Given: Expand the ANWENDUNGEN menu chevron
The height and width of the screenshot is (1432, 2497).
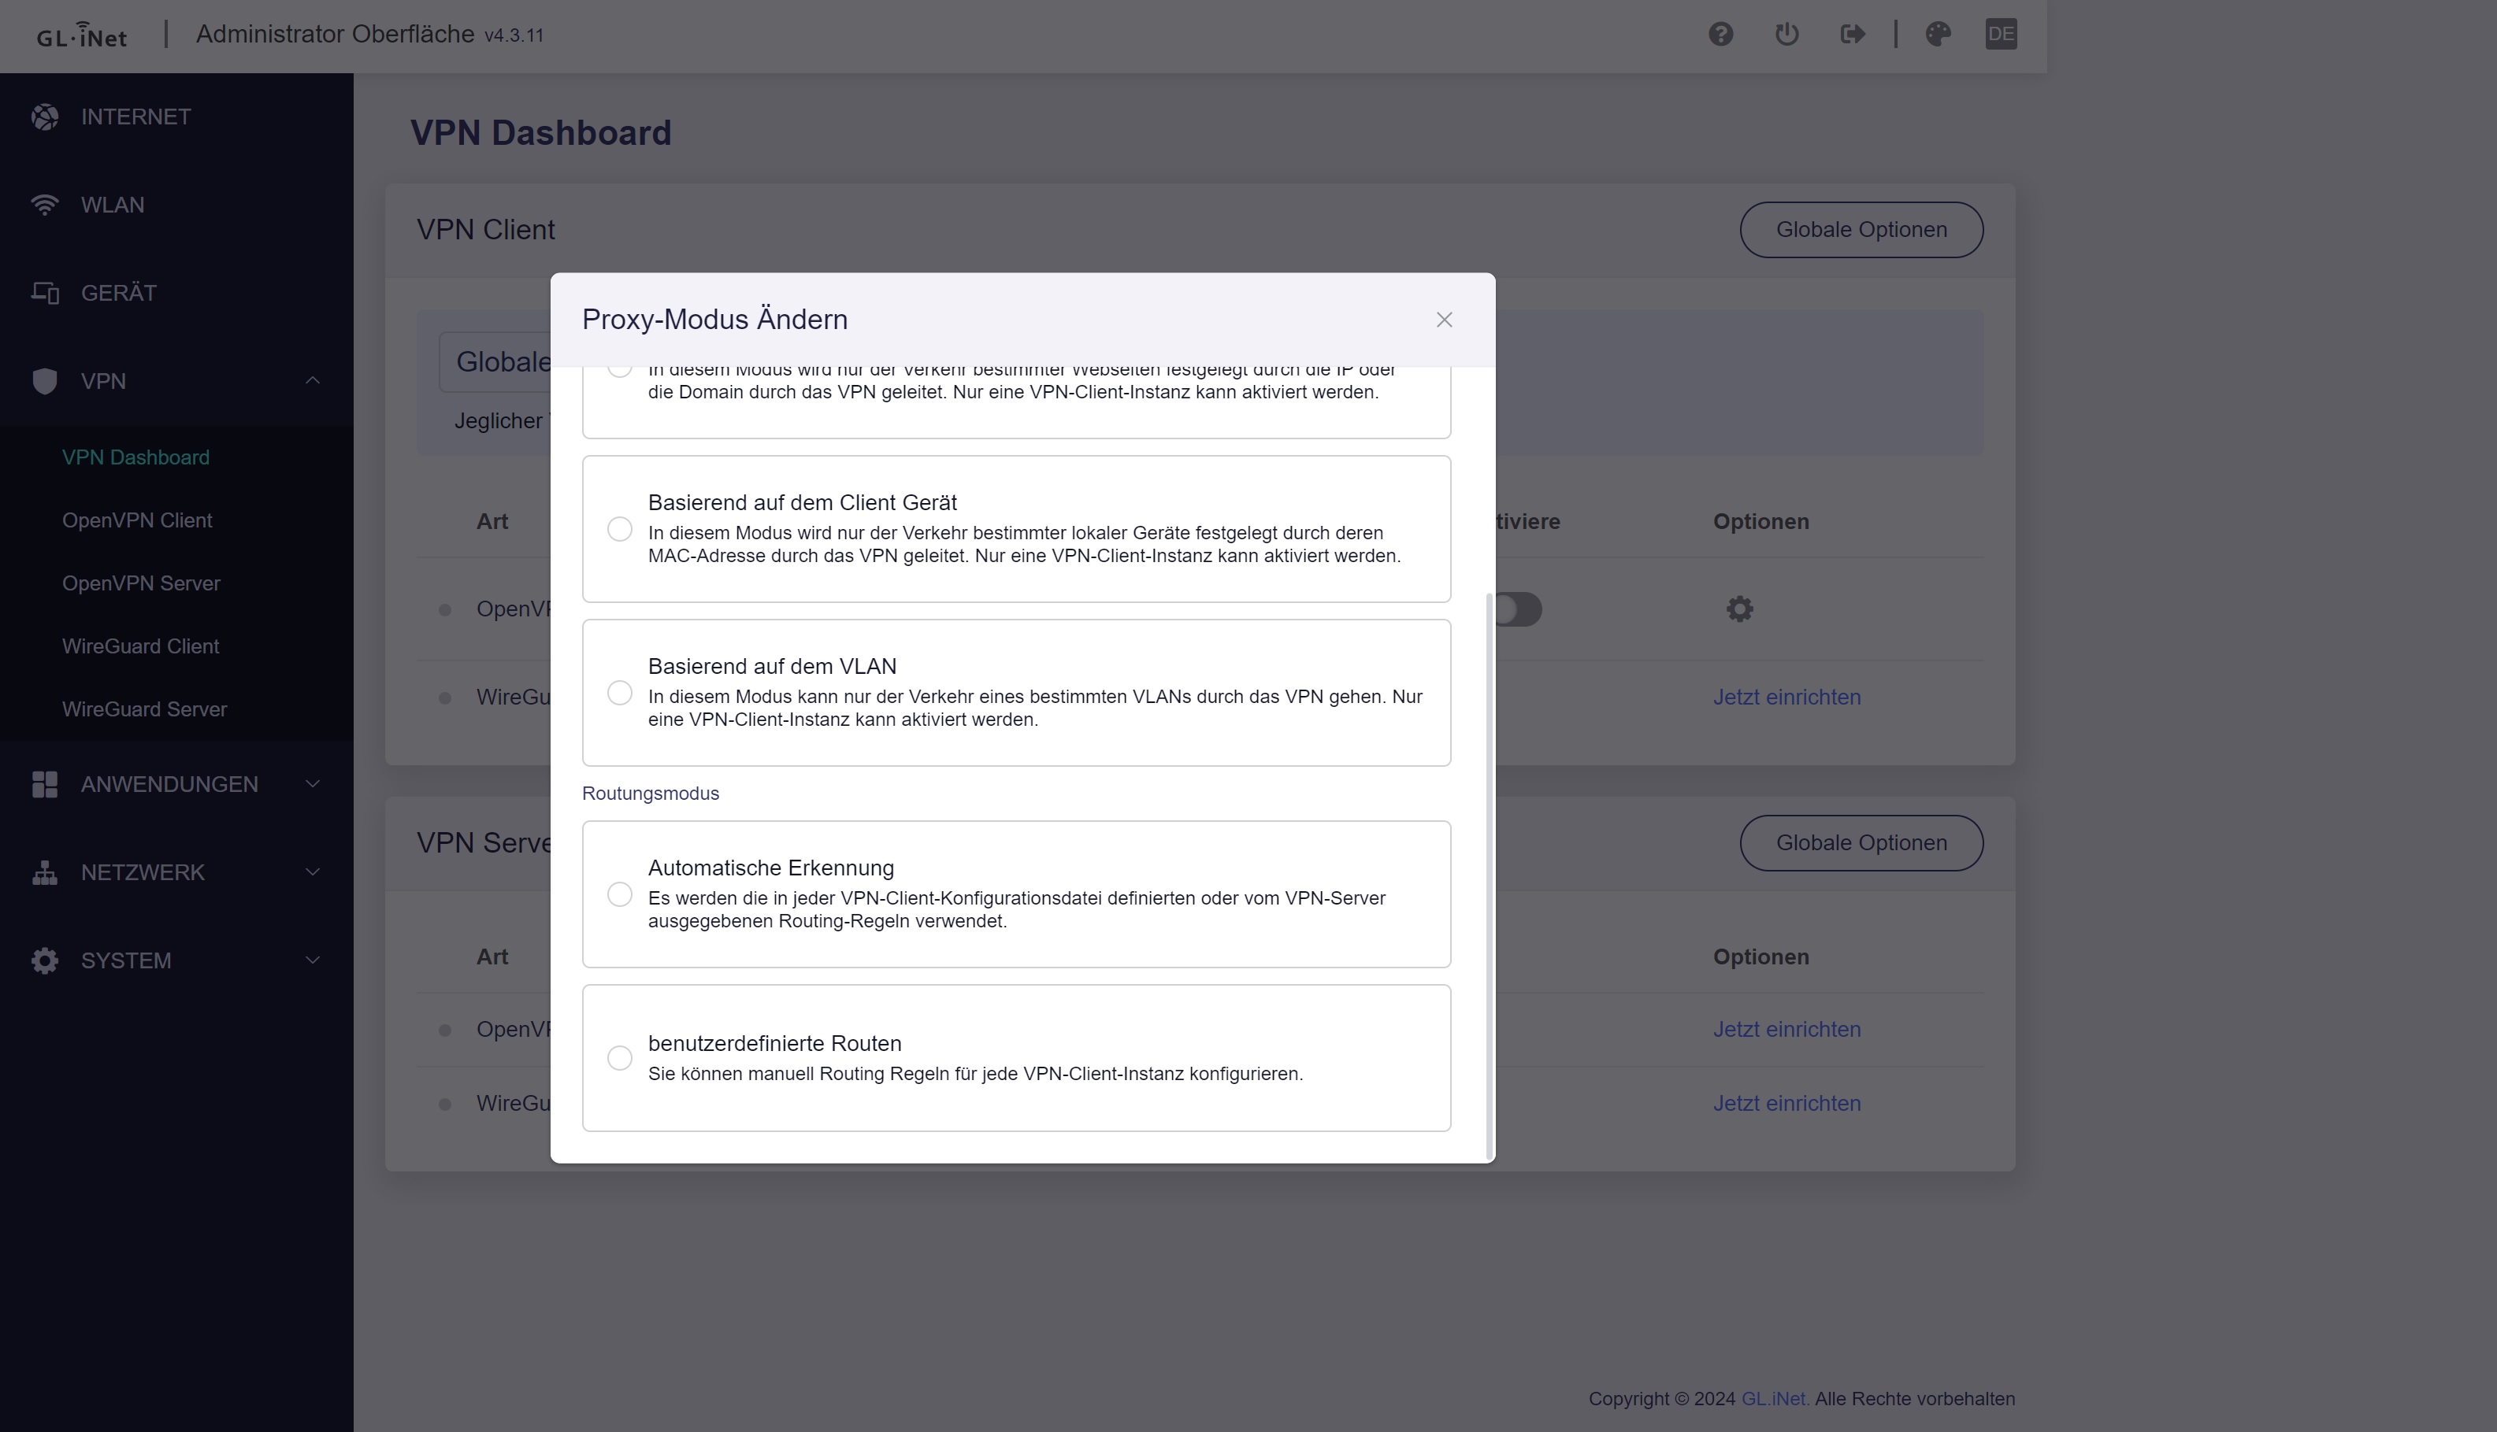Looking at the screenshot, I should click(x=312, y=784).
